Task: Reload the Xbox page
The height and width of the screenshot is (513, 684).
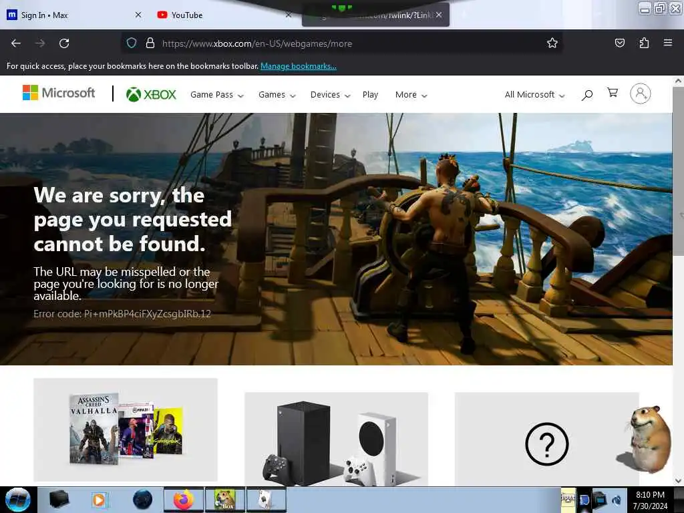Action: (x=64, y=43)
